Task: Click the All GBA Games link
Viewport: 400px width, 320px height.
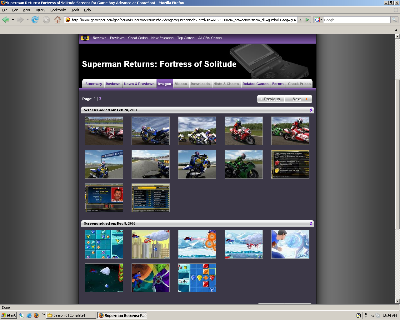Action: [210, 38]
